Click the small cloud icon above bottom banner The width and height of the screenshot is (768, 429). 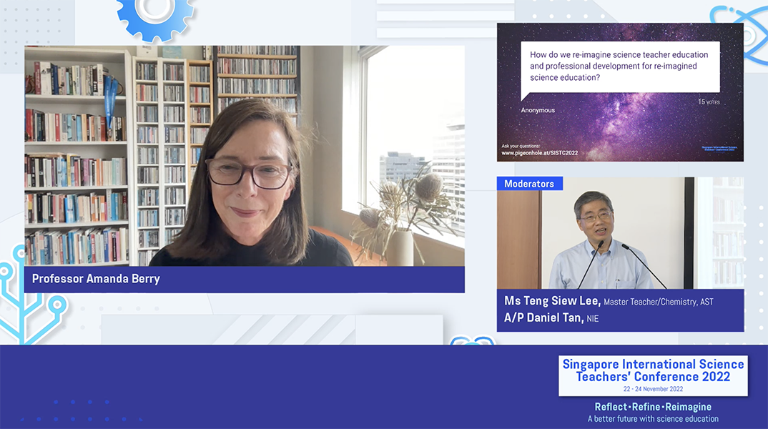[x=472, y=340]
